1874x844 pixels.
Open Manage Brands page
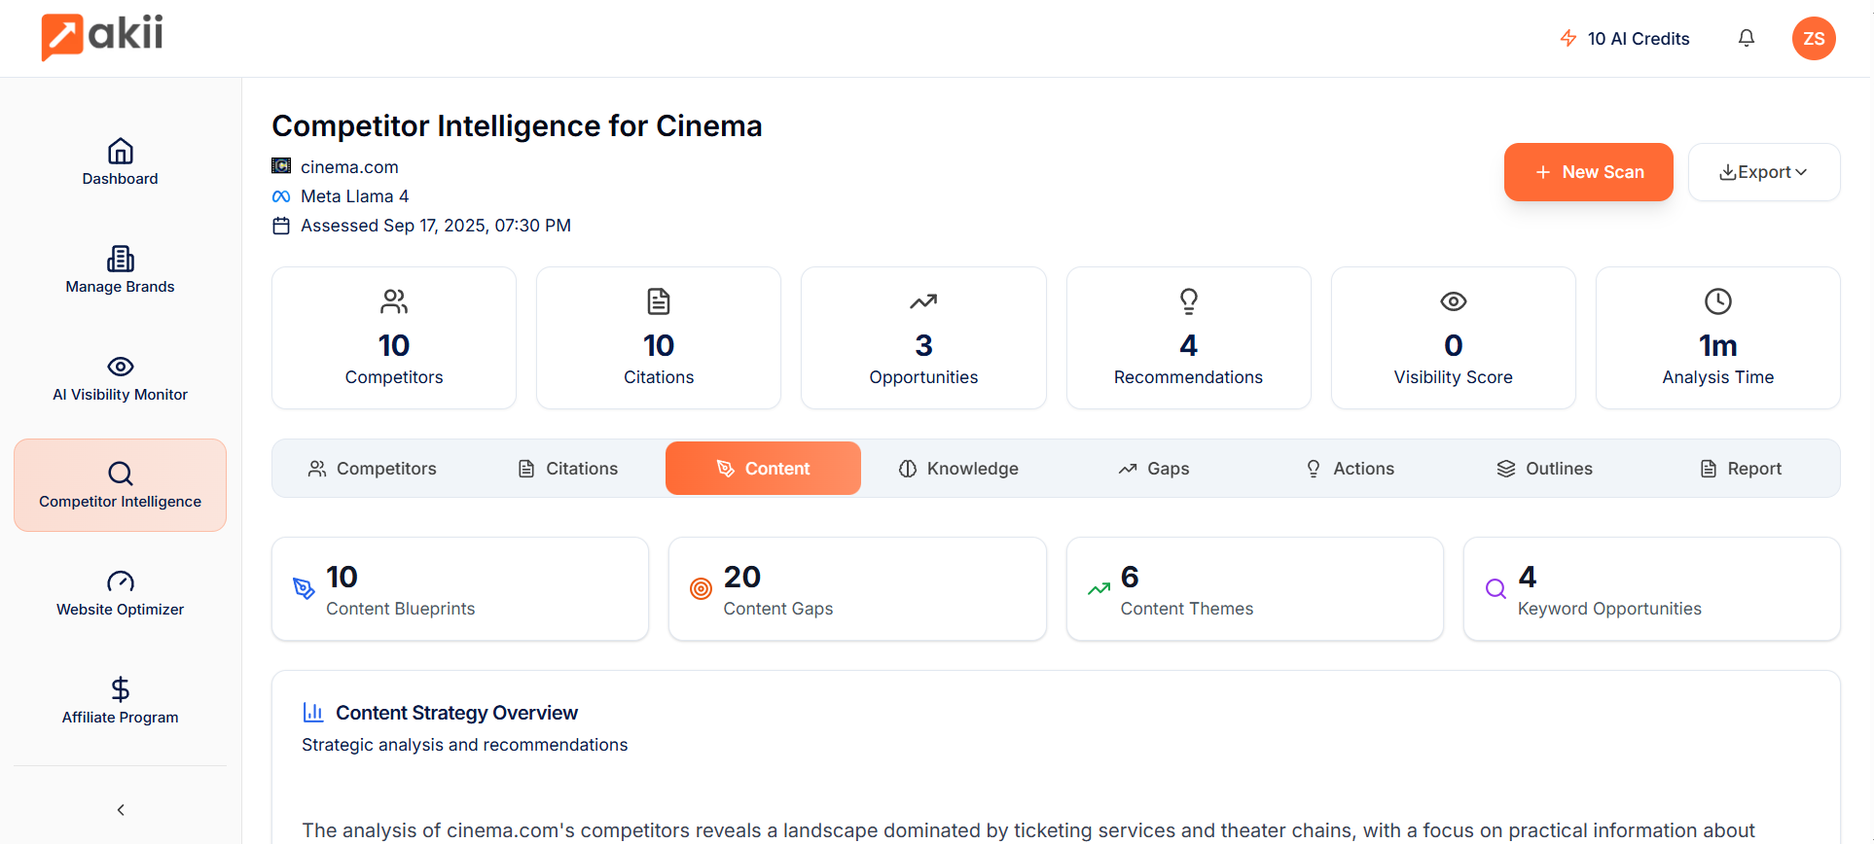[120, 270]
